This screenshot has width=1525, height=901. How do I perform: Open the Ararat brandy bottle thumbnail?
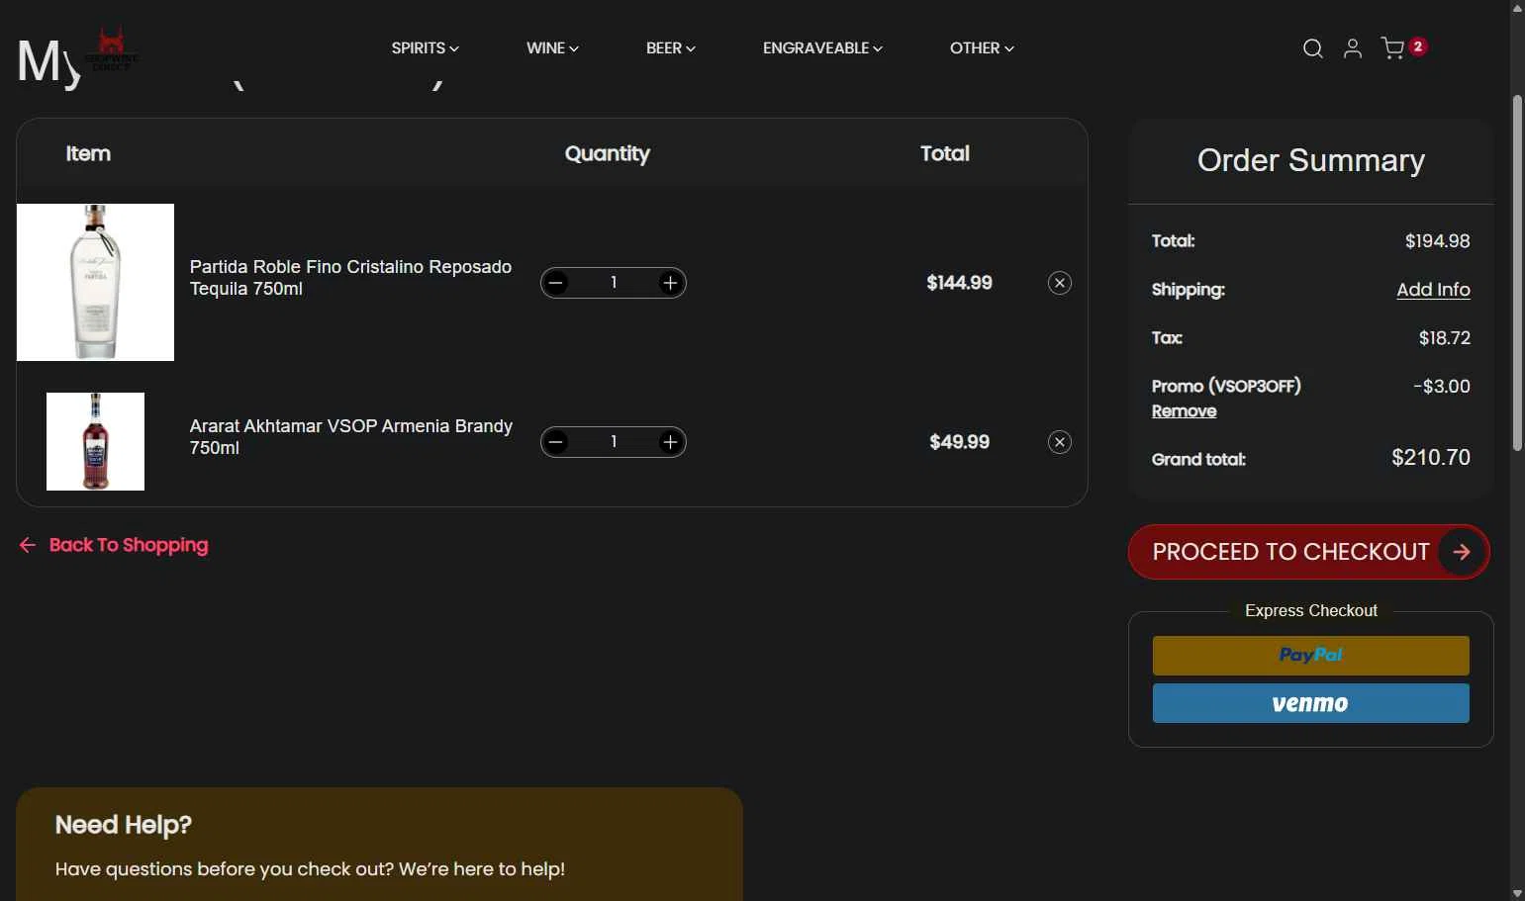click(95, 441)
